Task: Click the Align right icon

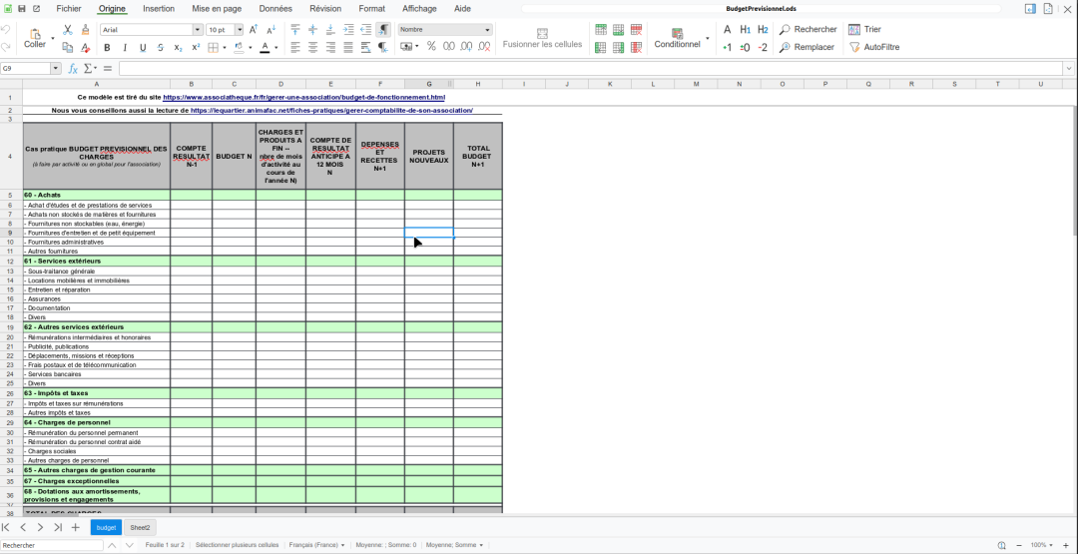Action: (x=330, y=48)
